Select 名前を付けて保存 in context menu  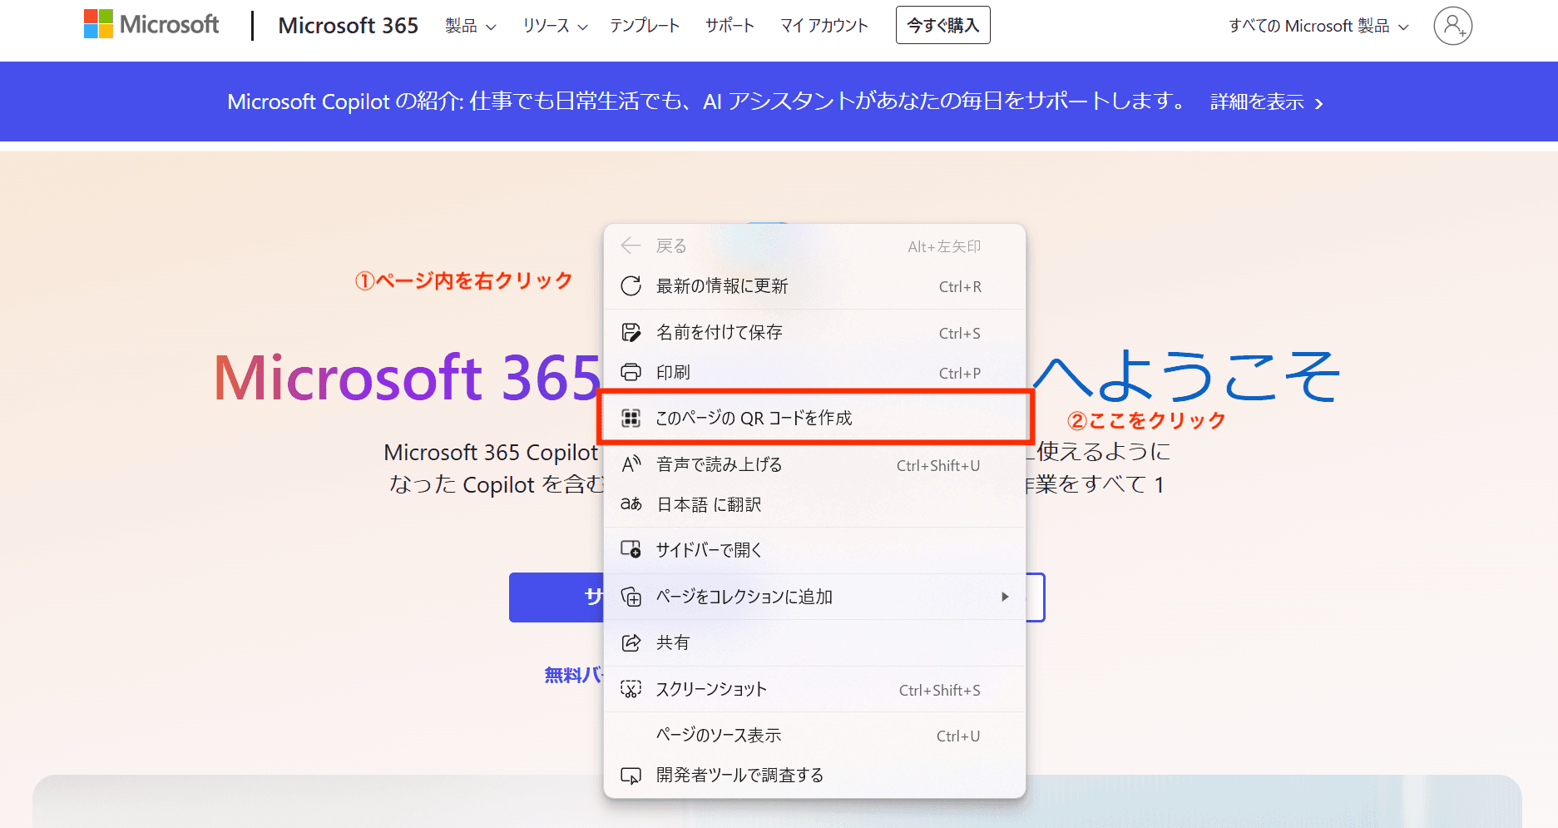pos(814,333)
